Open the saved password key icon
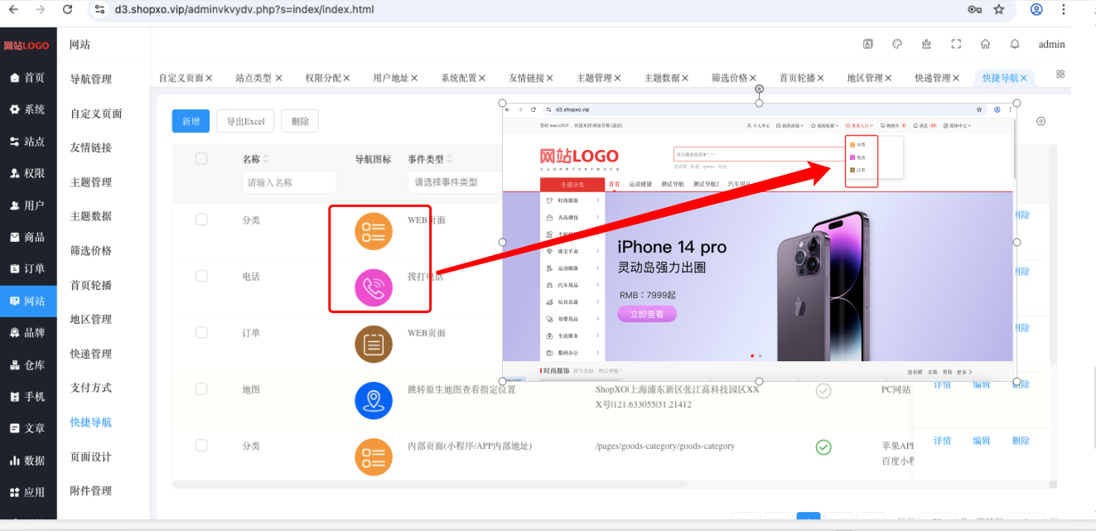Screen dimensions: 1096x531 coord(975,10)
